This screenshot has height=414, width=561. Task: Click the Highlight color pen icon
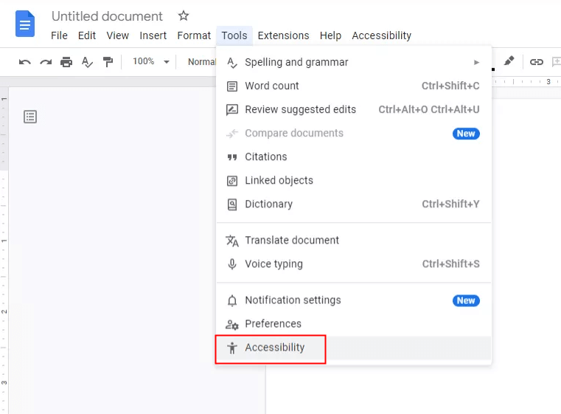(x=509, y=61)
